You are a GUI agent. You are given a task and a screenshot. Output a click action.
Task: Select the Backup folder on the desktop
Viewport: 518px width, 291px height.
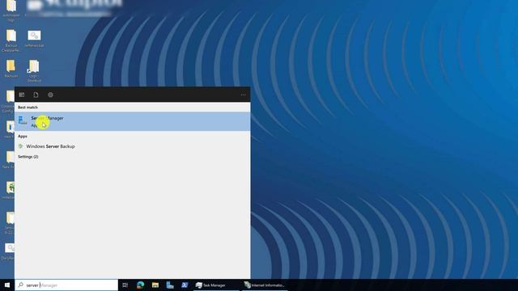pyautogui.click(x=11, y=69)
